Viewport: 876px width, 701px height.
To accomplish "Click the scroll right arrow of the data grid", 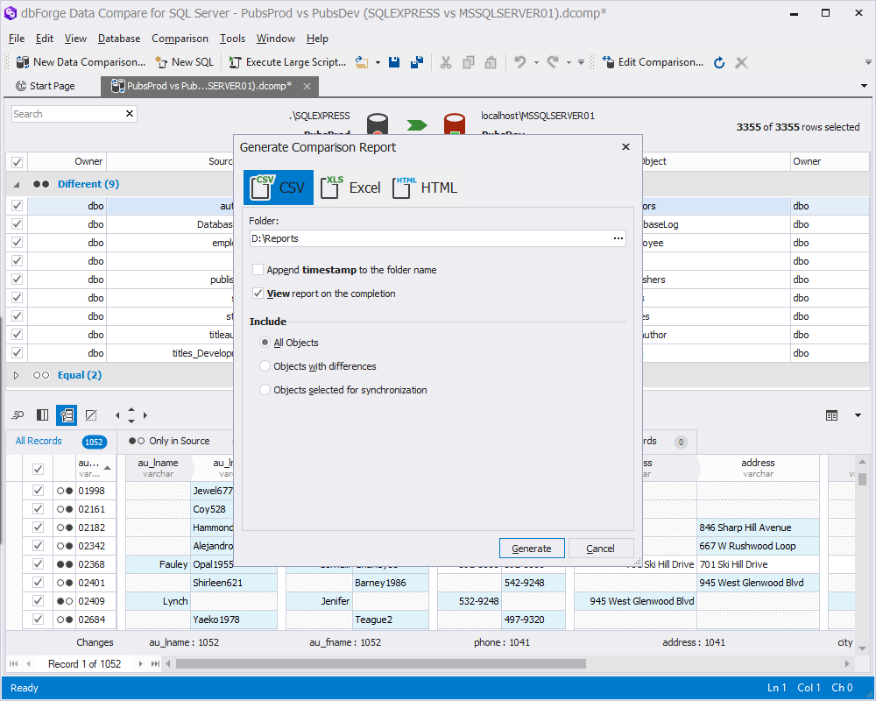I will pos(847,663).
